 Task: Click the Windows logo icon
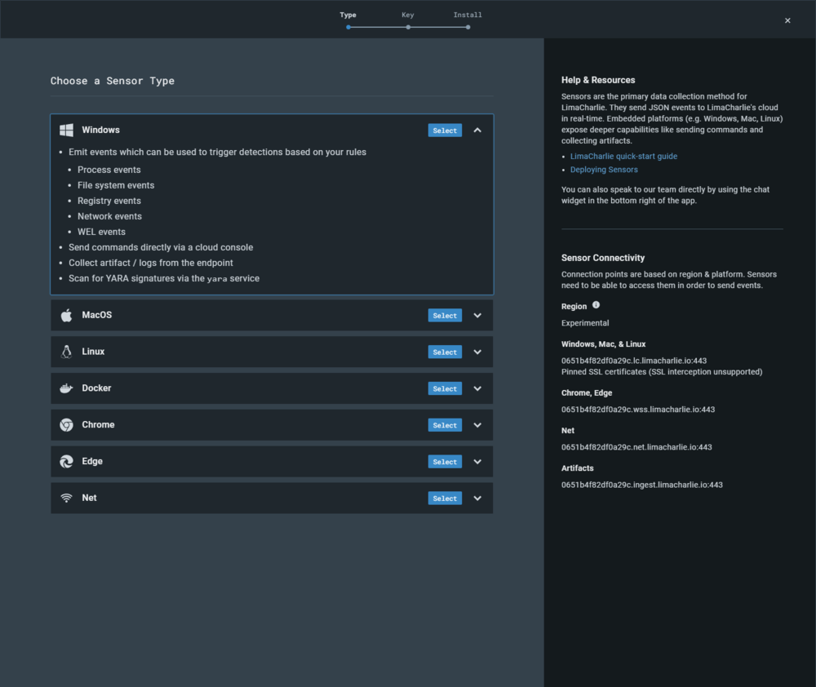click(66, 130)
